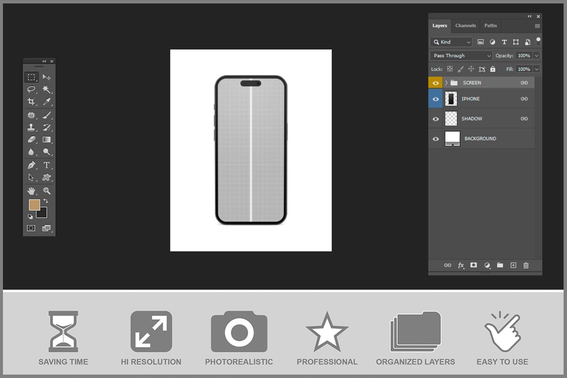Hide the IPHONE layer

pos(436,99)
